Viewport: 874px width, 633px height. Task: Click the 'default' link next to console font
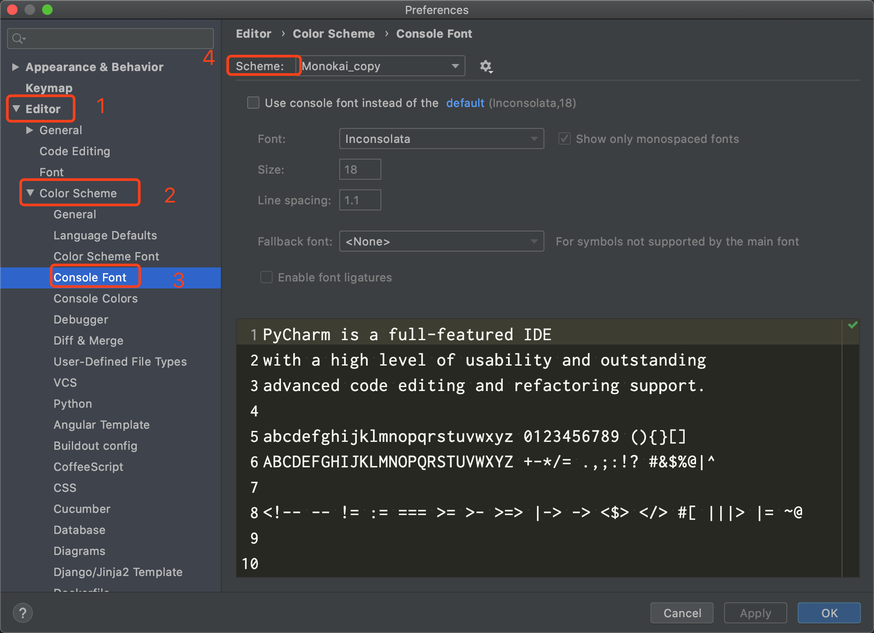(x=465, y=103)
